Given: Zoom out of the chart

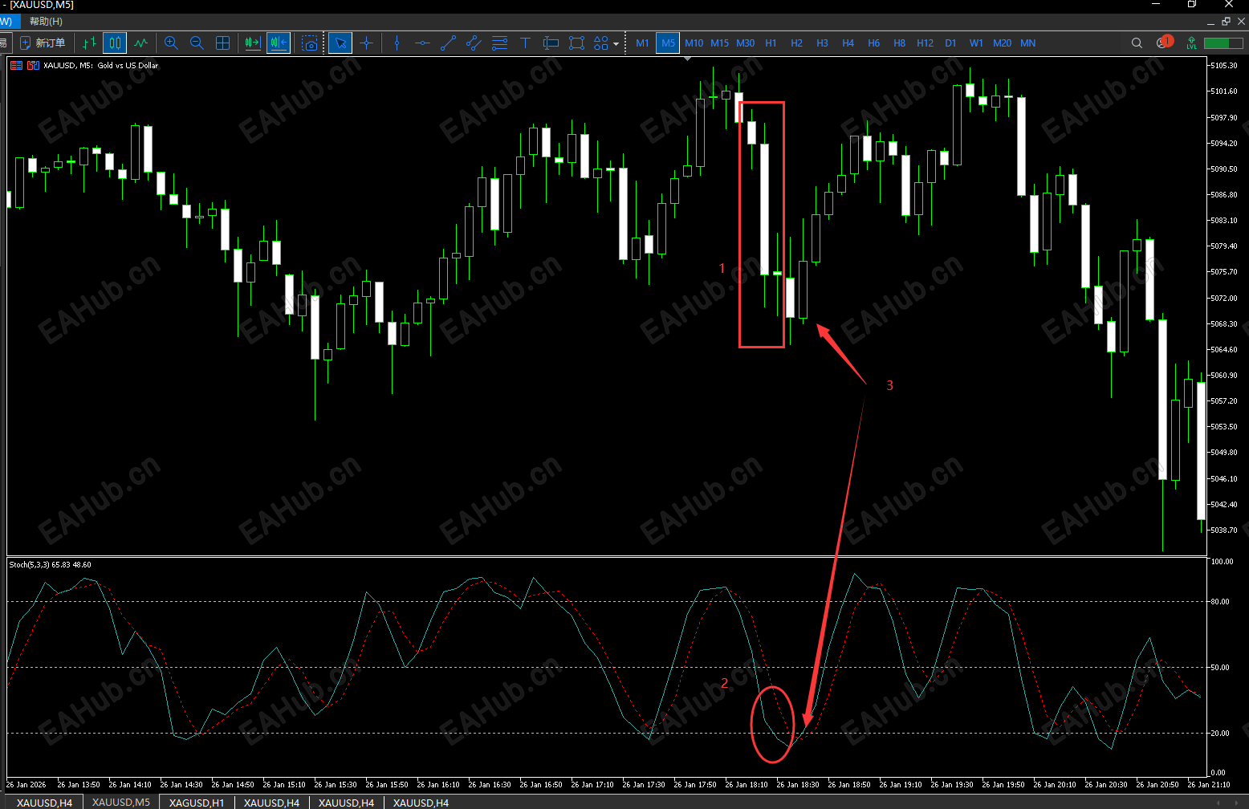Looking at the screenshot, I should [197, 43].
